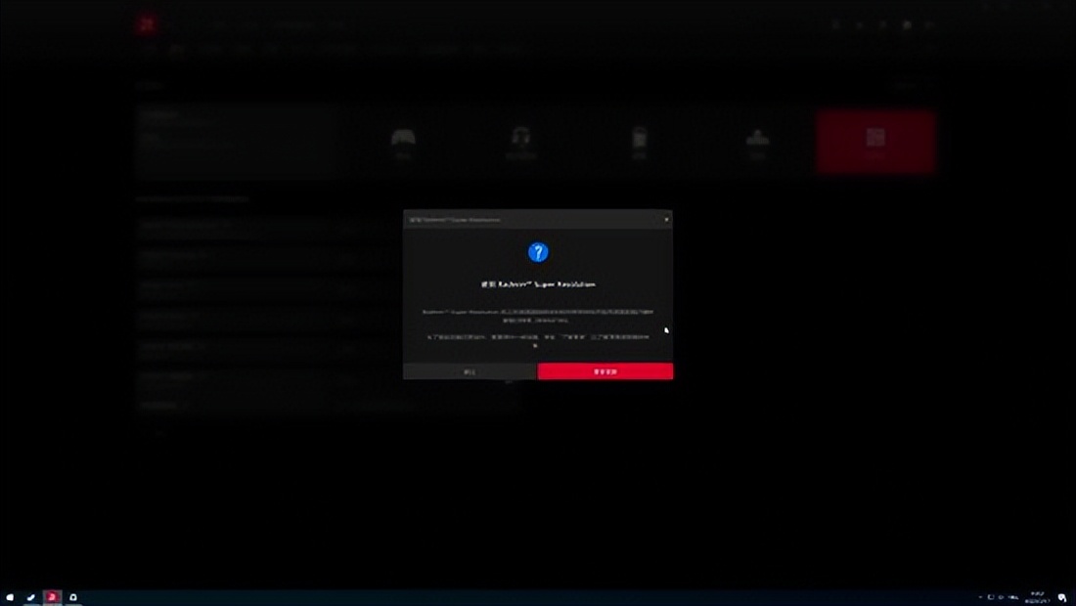1076x606 pixels.
Task: Open the Windows notification center icon
Action: [1062, 598]
